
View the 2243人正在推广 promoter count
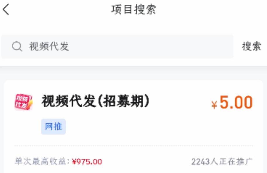tap(222, 162)
